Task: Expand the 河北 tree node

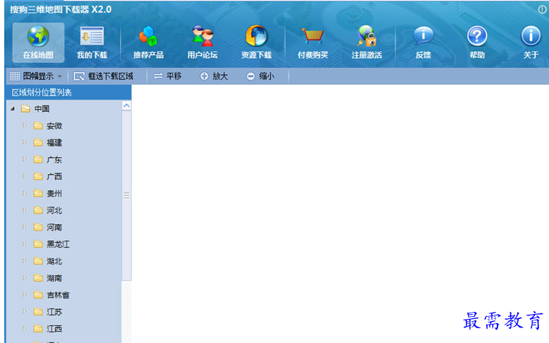Action: click(24, 210)
